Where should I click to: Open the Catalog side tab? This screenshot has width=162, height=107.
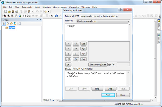(159, 25)
